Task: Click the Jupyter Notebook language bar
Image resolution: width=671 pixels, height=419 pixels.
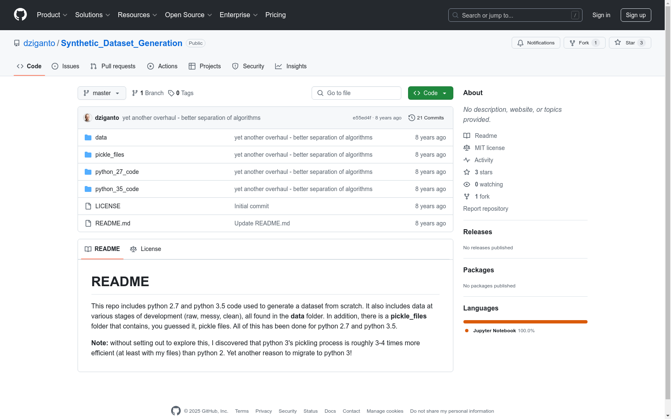Action: (x=525, y=322)
